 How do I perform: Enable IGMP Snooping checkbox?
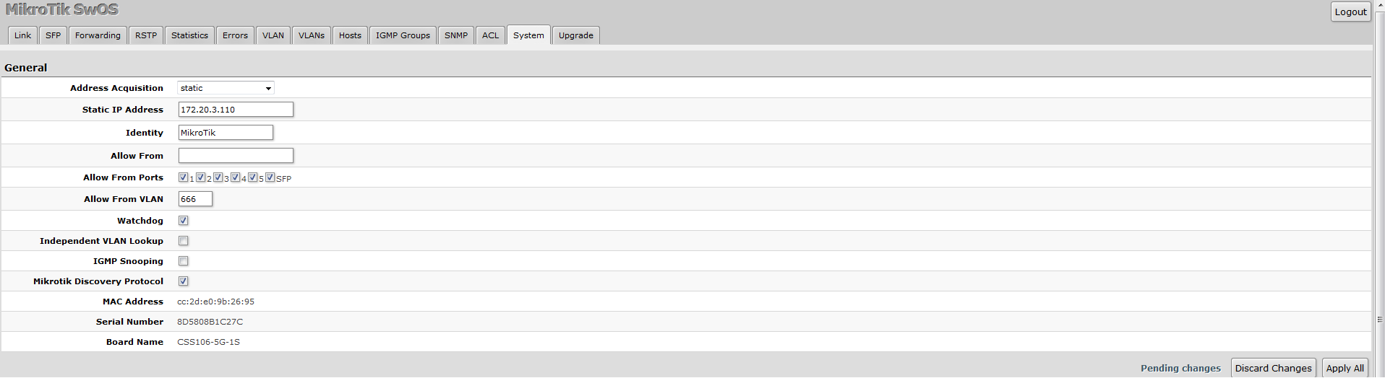[x=184, y=261]
